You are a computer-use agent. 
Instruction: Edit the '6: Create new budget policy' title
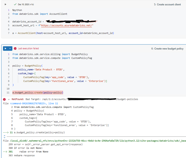[167, 48]
